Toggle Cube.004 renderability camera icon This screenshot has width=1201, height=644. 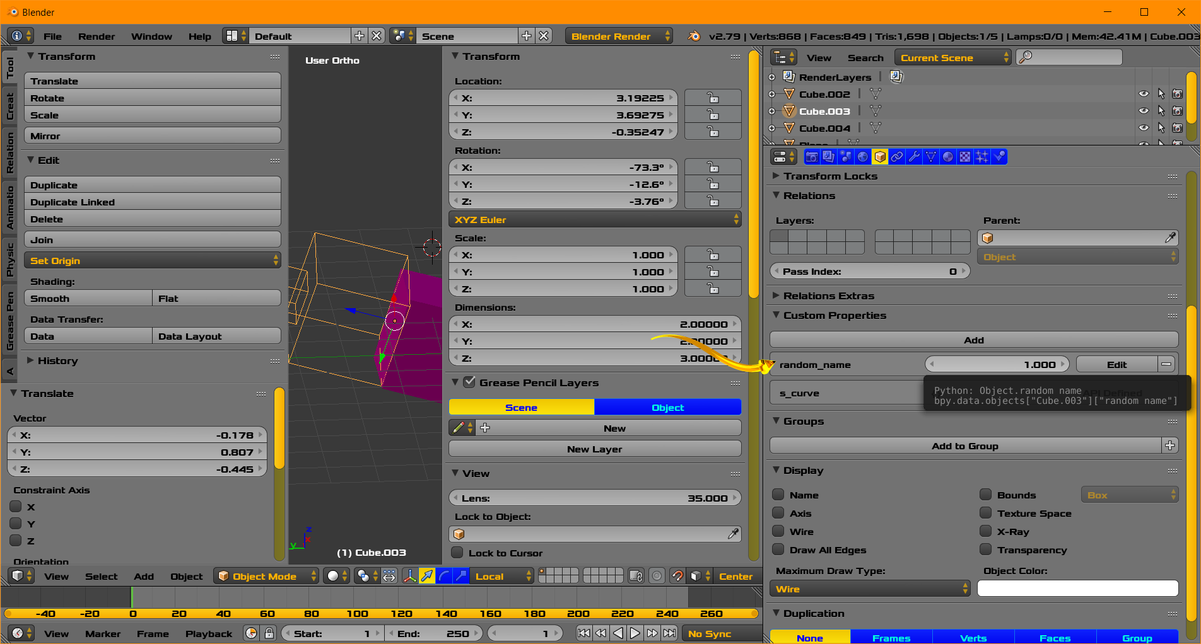[1178, 128]
